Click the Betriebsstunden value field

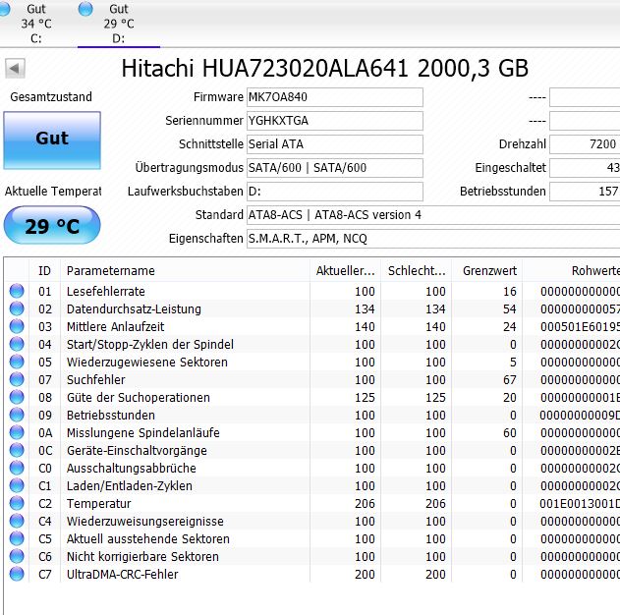(585, 192)
